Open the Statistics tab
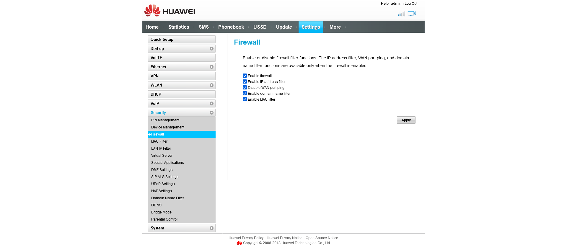 coord(179,27)
